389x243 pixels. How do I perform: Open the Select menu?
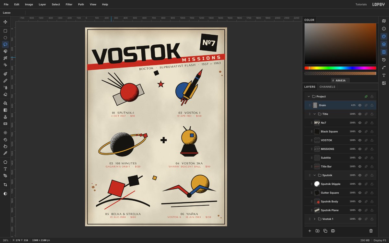(56, 5)
